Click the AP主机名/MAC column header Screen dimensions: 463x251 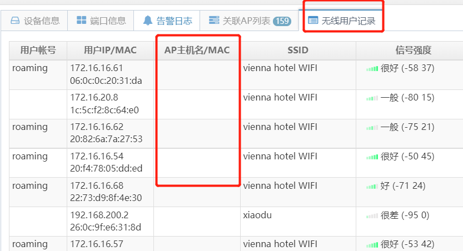click(197, 51)
